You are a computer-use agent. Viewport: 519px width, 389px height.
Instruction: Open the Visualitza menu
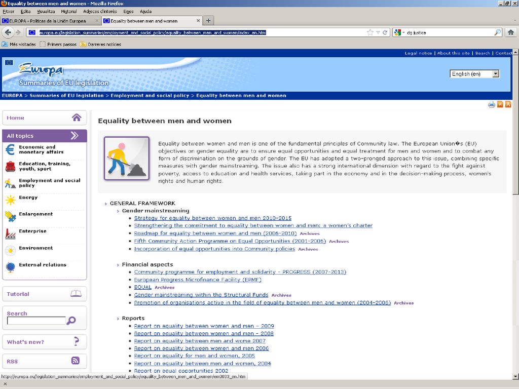pyautogui.click(x=46, y=11)
